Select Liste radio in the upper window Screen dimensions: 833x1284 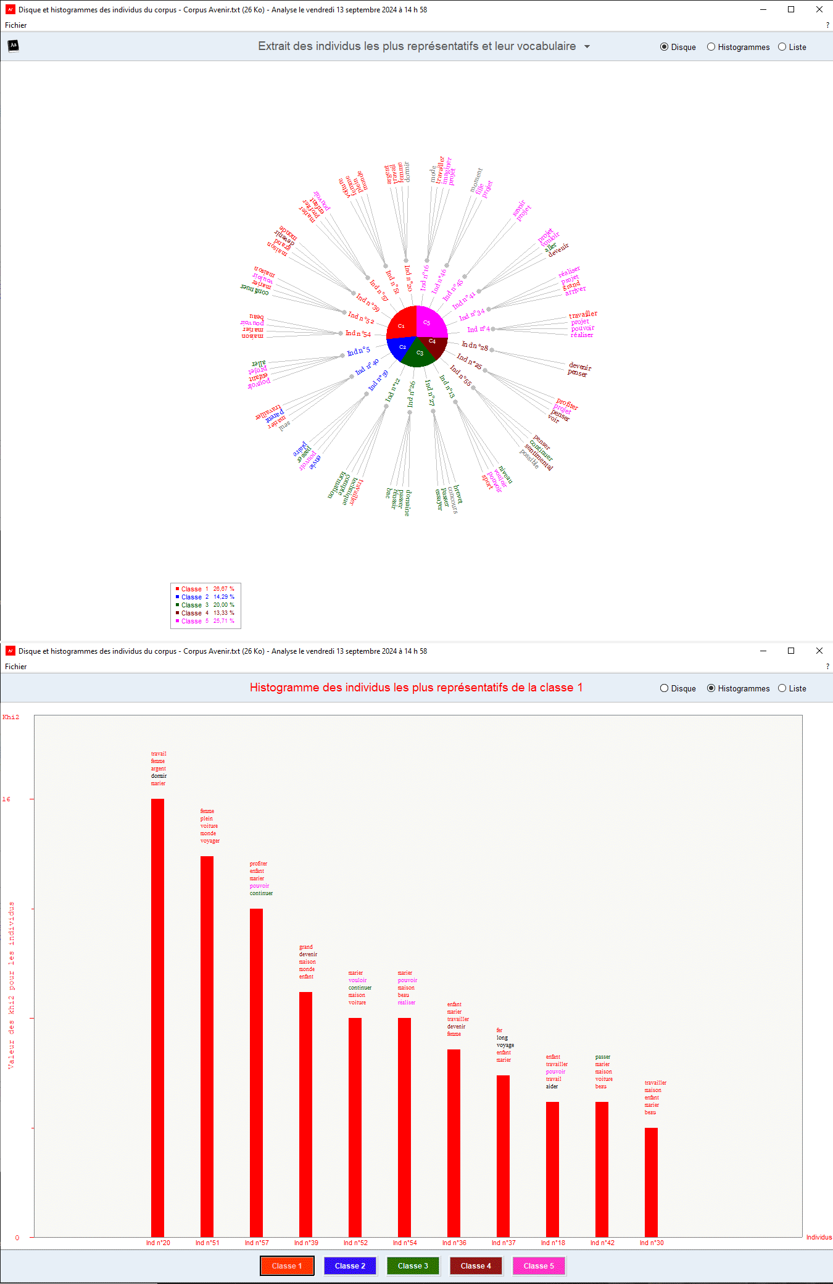click(x=782, y=47)
